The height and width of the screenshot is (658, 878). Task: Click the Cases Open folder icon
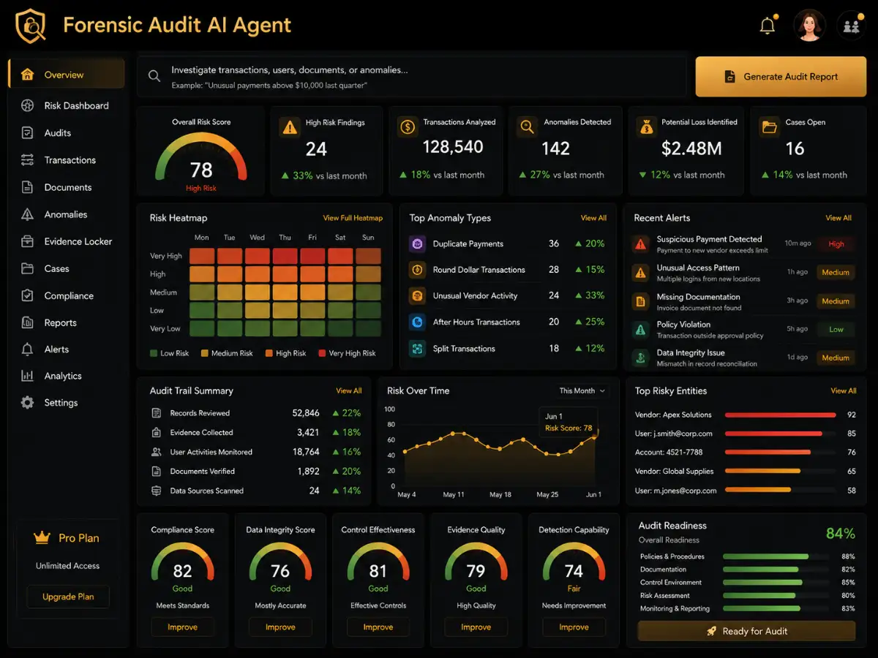coord(769,126)
